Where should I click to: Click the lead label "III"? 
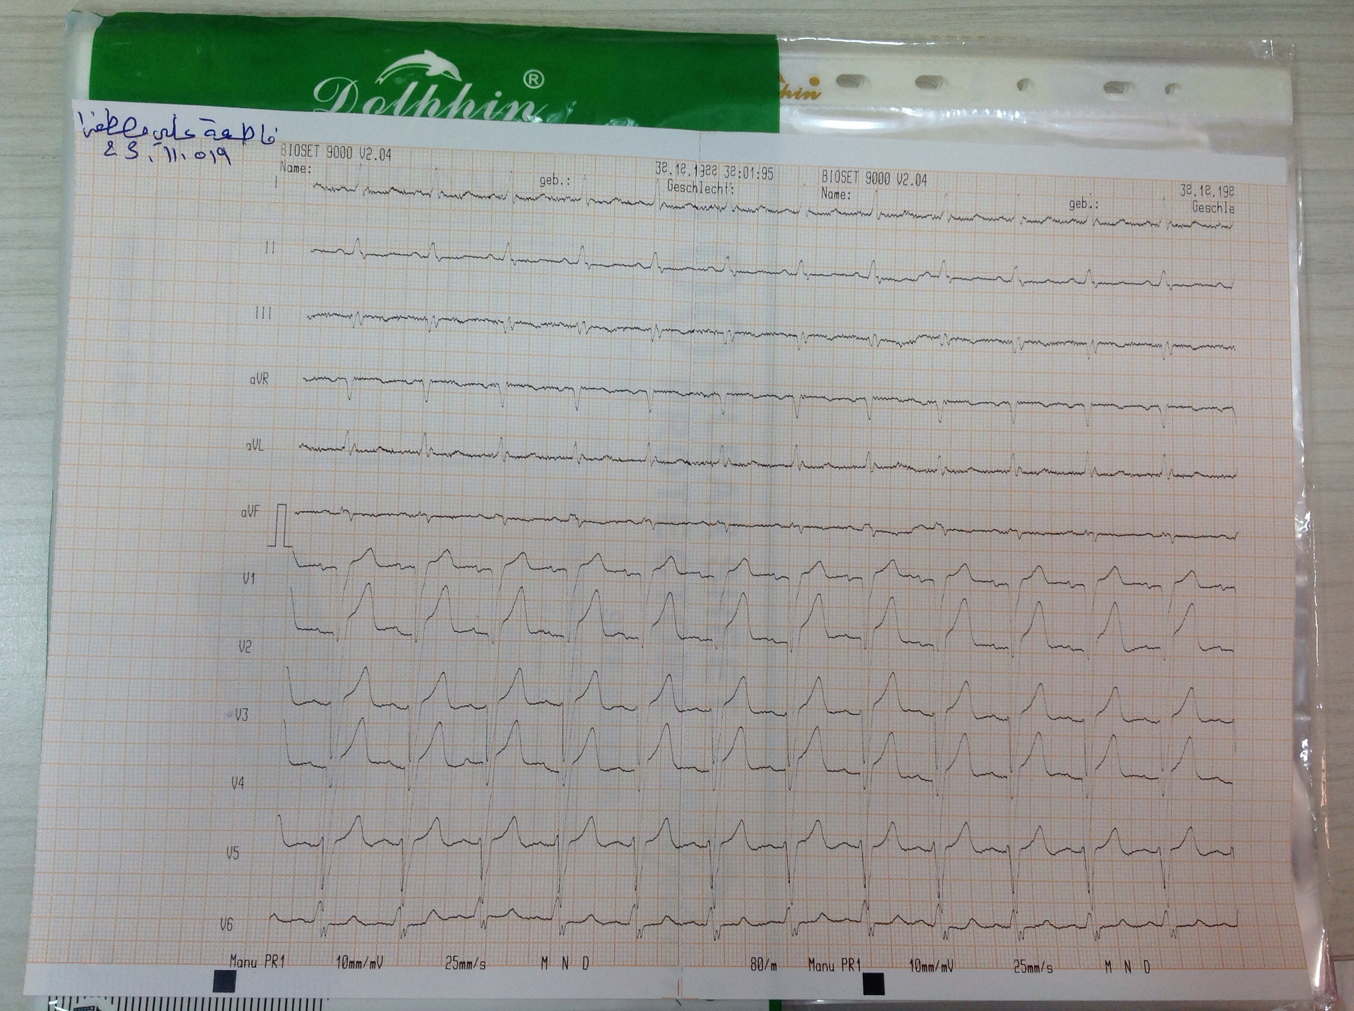tap(263, 313)
